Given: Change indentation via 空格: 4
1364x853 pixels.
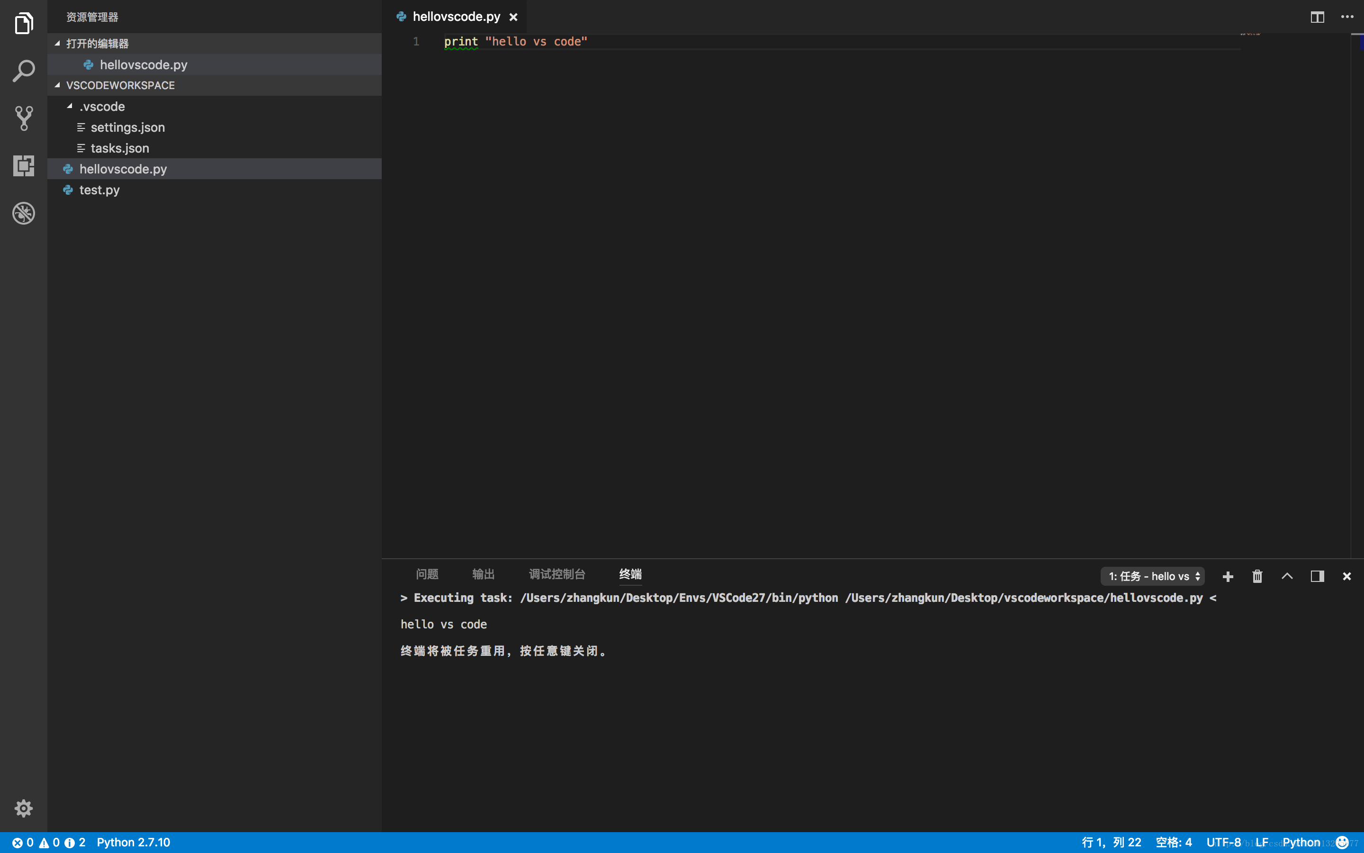Looking at the screenshot, I should tap(1174, 842).
